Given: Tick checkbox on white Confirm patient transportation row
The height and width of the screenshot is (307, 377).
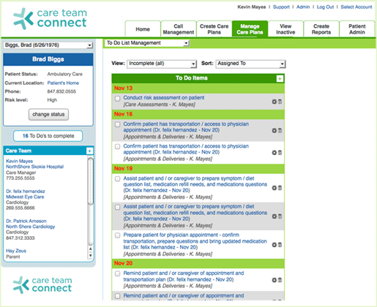Looking at the screenshot, I should pos(118,146).
